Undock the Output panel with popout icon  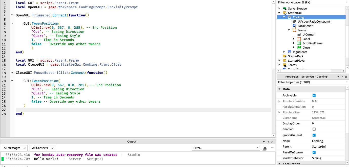coord(268,142)
